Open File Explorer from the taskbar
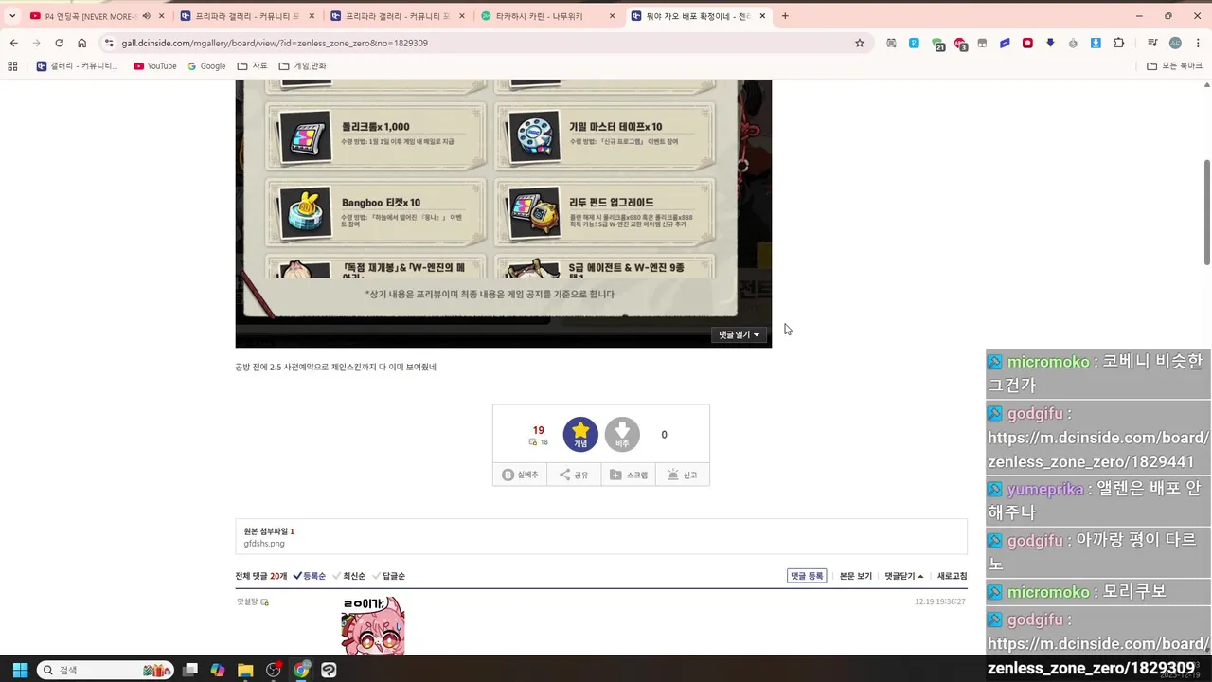The width and height of the screenshot is (1212, 682). click(245, 670)
